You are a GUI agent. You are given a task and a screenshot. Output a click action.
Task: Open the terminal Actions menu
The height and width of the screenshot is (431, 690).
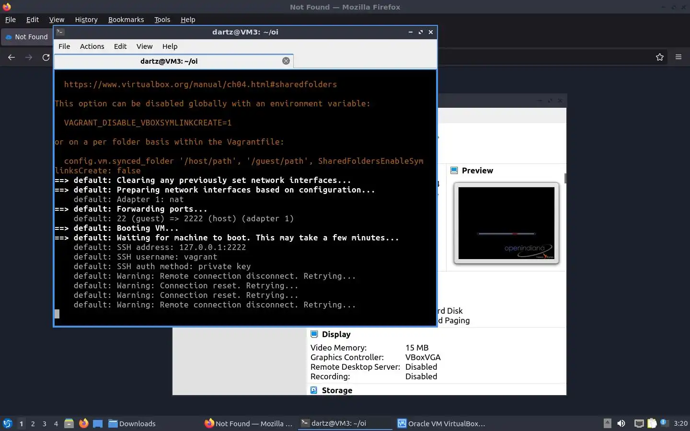click(92, 46)
